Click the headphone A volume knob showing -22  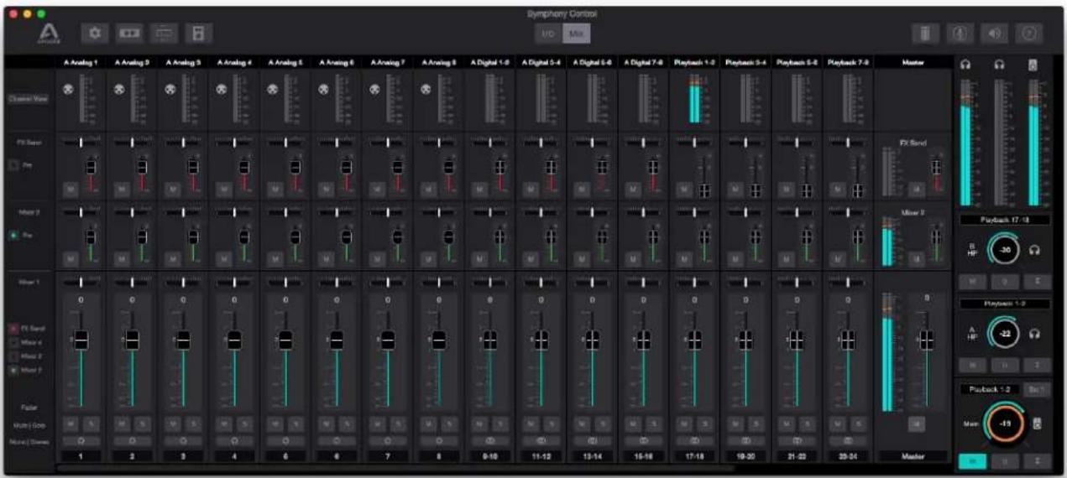1003,334
